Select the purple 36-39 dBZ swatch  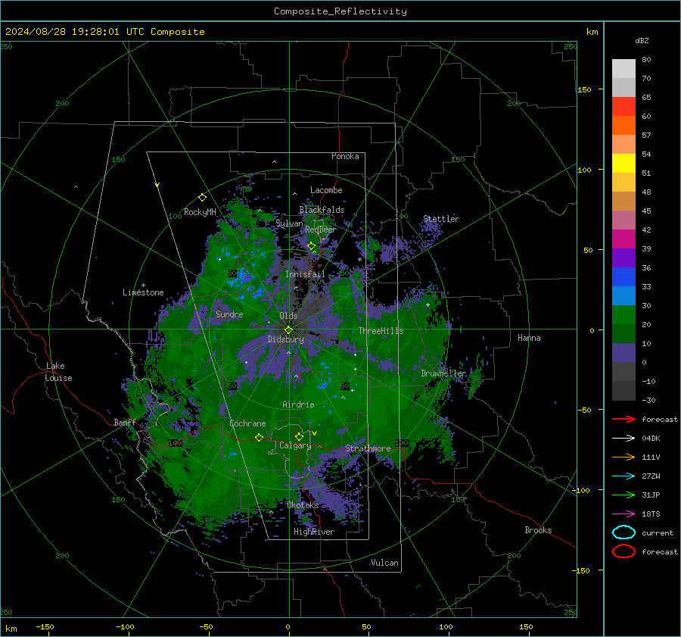coord(623,258)
